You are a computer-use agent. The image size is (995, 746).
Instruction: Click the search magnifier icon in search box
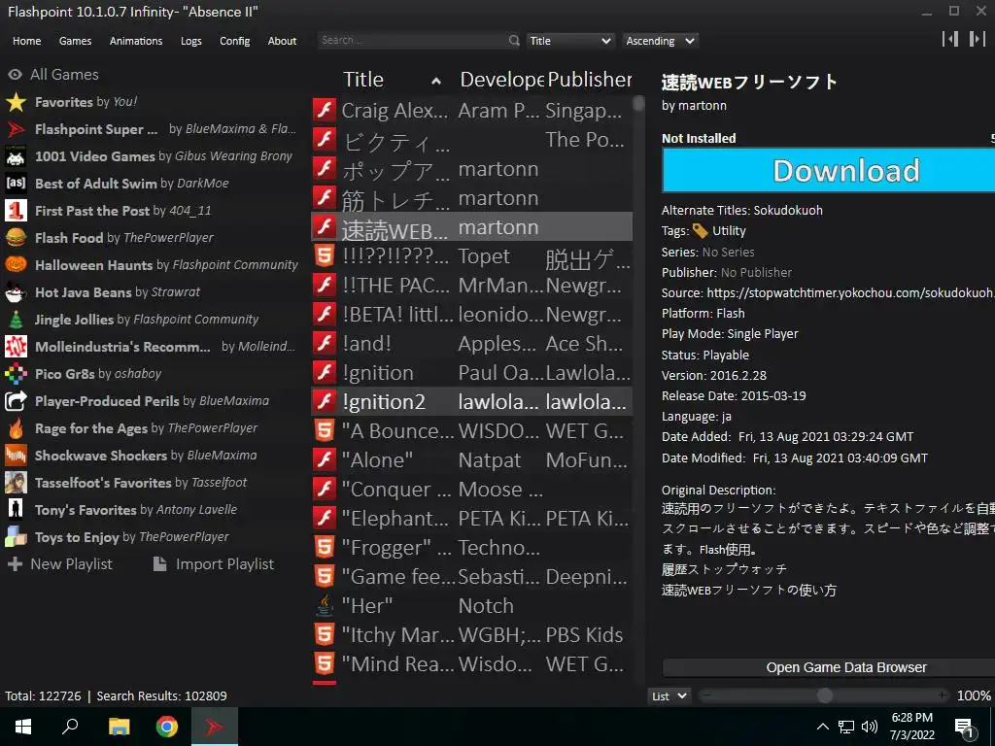513,41
